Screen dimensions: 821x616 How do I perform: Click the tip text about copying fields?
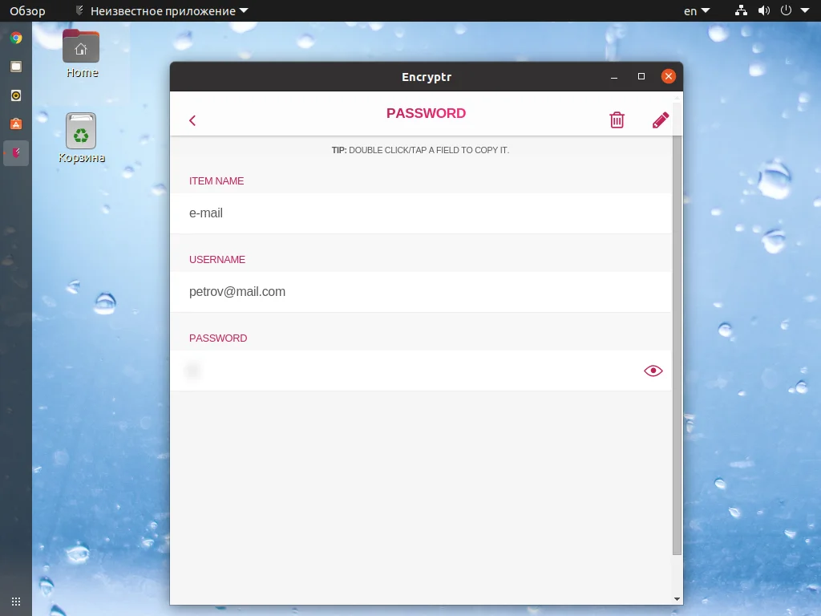420,150
